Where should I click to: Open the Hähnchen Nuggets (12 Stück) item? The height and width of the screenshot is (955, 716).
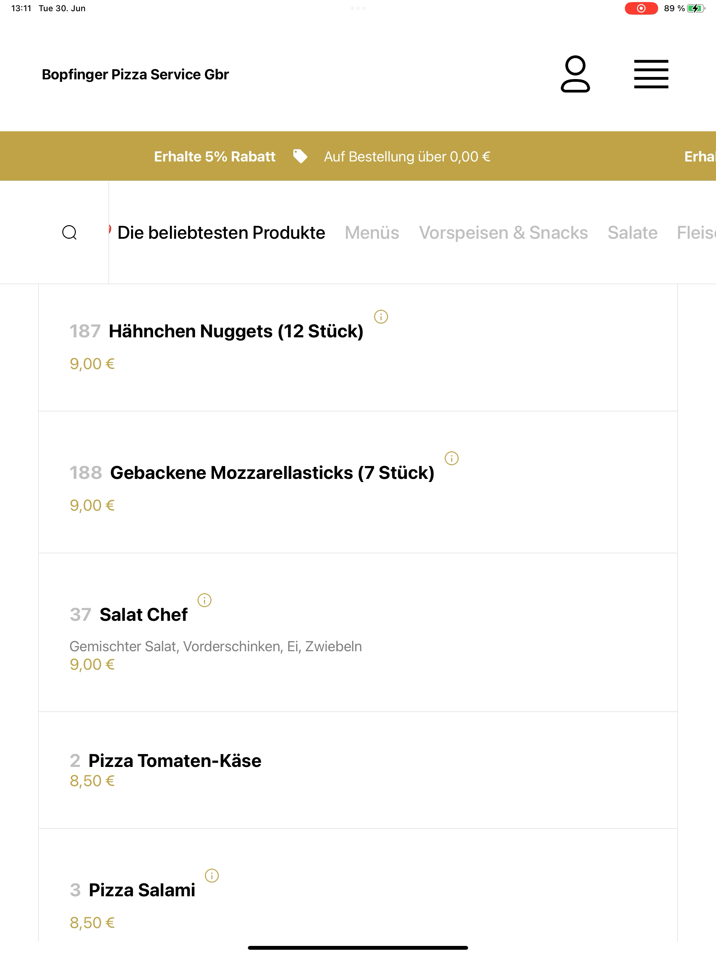click(358, 347)
